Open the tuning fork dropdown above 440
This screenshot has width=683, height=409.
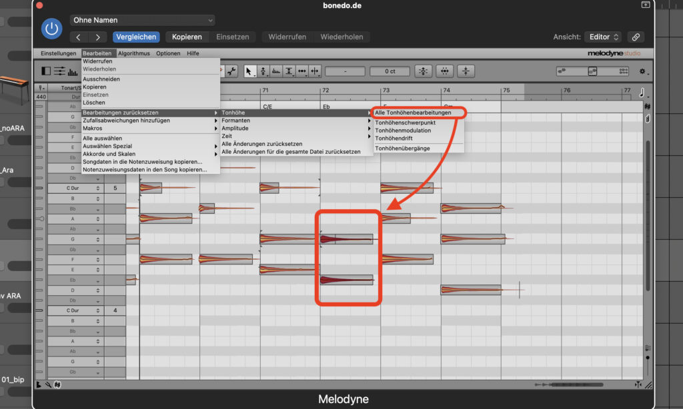(x=41, y=88)
